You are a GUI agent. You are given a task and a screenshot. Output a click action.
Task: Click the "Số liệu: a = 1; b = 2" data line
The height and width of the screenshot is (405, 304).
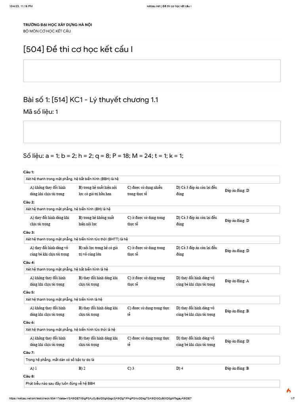coord(103,156)
